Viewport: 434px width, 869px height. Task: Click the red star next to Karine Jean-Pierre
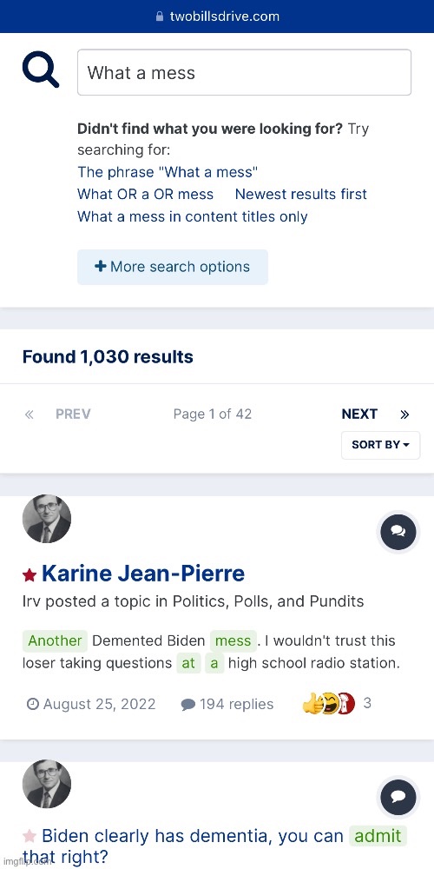30,574
